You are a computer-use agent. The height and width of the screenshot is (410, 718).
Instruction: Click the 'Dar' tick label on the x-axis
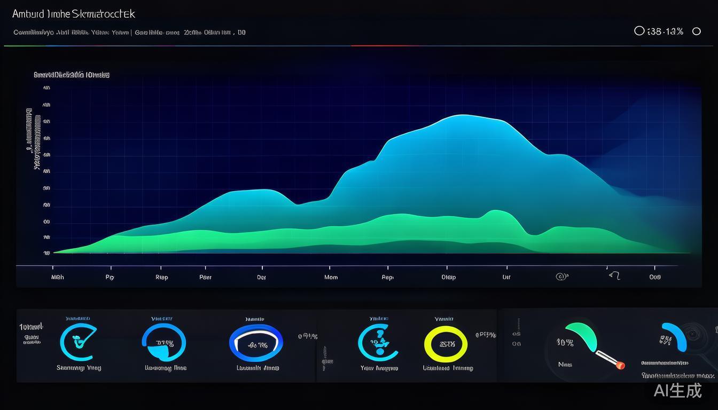[261, 278]
